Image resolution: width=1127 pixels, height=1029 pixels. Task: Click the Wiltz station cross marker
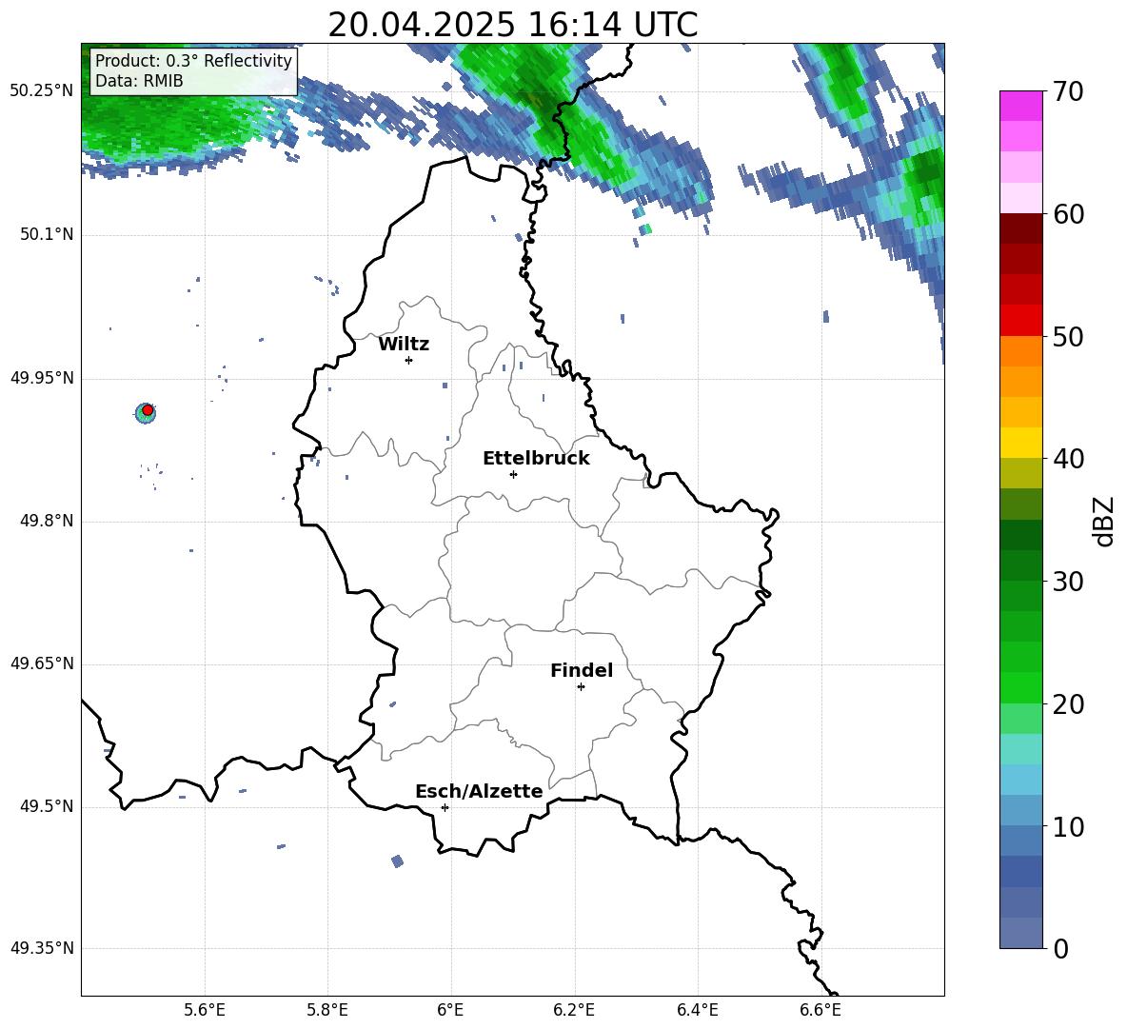click(409, 360)
